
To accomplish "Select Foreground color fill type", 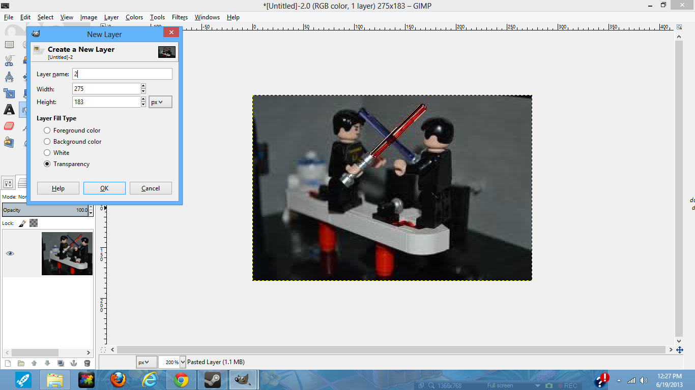I will [x=72, y=131].
